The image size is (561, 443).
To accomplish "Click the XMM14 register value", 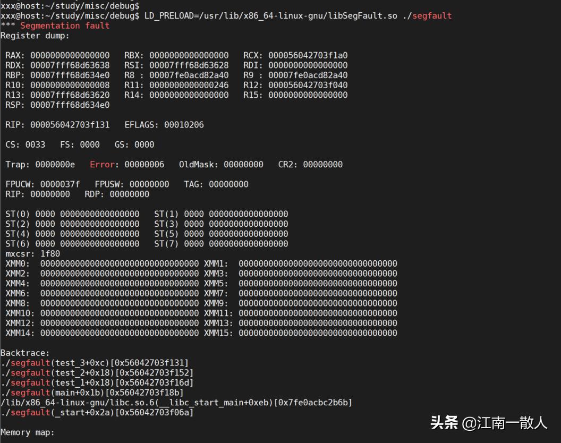I will 120,333.
